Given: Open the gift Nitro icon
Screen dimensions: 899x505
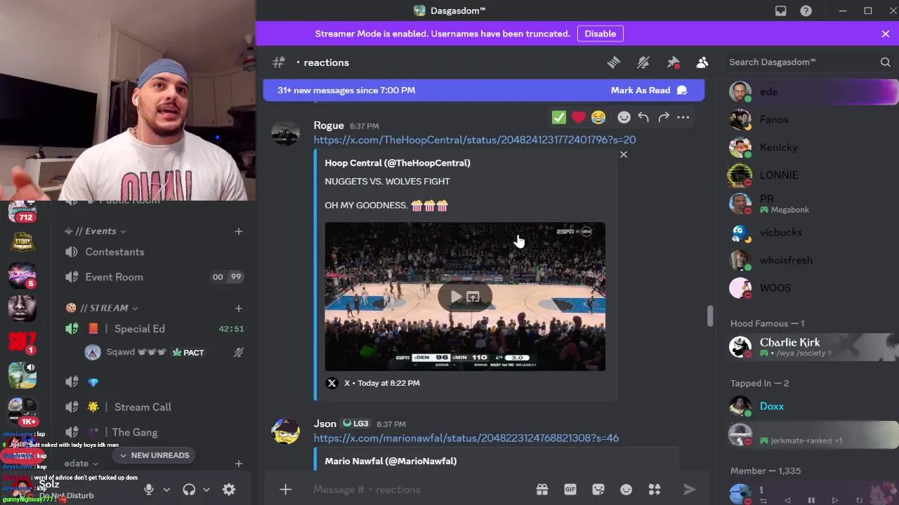Looking at the screenshot, I should [542, 490].
